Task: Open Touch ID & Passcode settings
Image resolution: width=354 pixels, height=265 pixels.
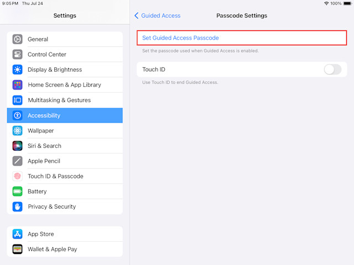Action: 65,176
